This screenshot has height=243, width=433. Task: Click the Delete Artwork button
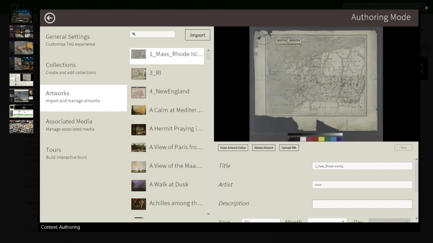tap(264, 148)
